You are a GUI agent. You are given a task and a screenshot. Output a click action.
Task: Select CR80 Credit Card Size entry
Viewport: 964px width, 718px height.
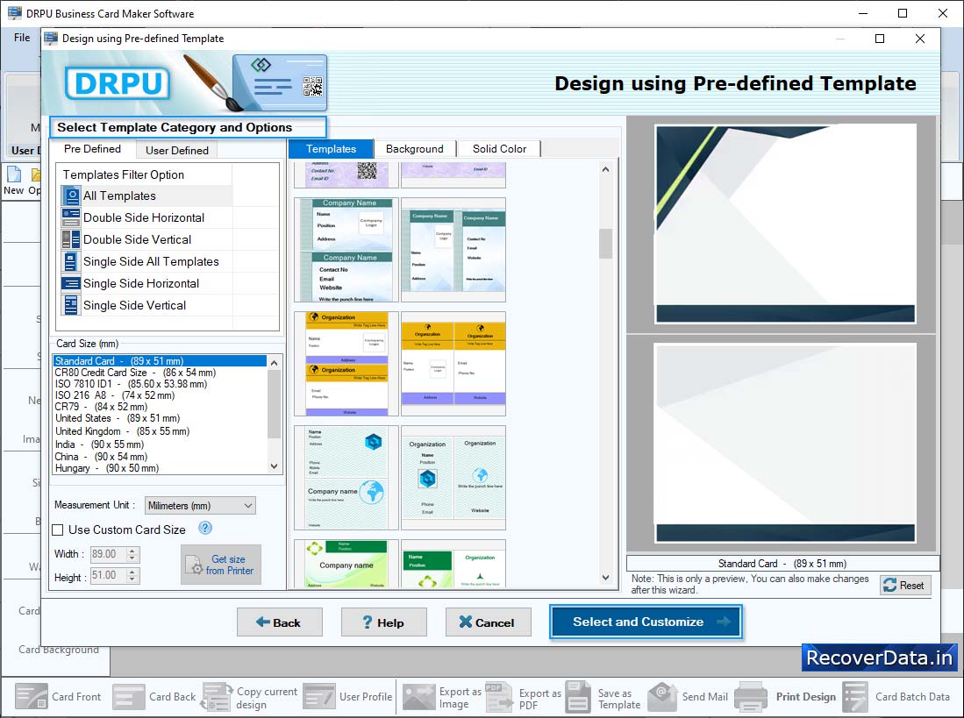coord(160,373)
